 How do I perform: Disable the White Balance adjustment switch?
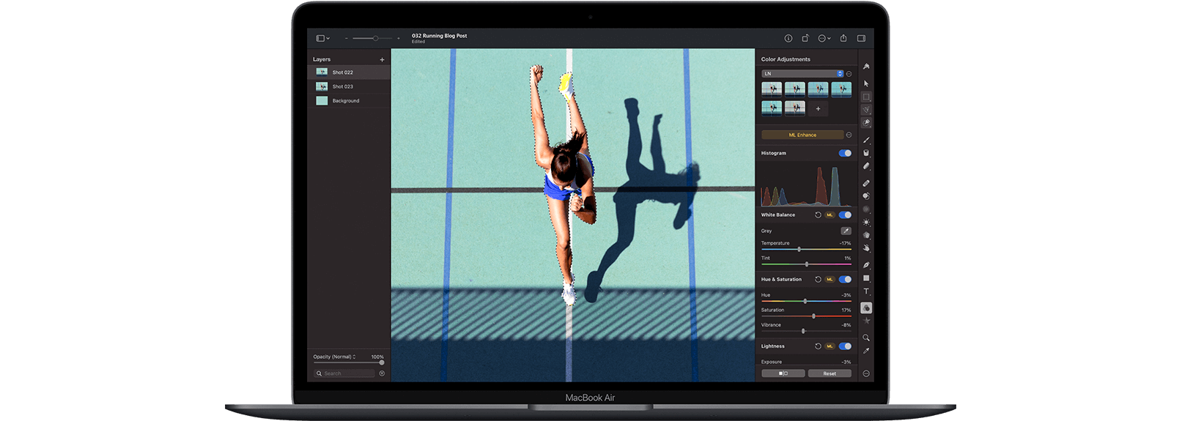(x=845, y=215)
